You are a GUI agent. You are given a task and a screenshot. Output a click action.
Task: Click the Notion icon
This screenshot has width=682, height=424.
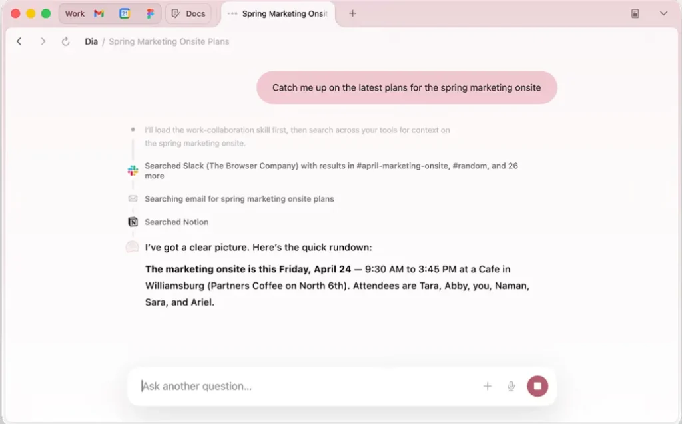click(x=133, y=222)
